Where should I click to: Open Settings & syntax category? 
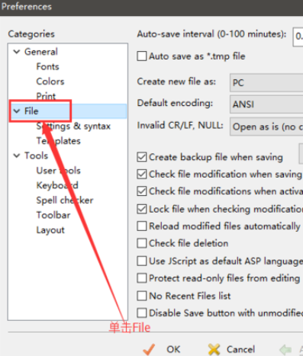(x=73, y=126)
